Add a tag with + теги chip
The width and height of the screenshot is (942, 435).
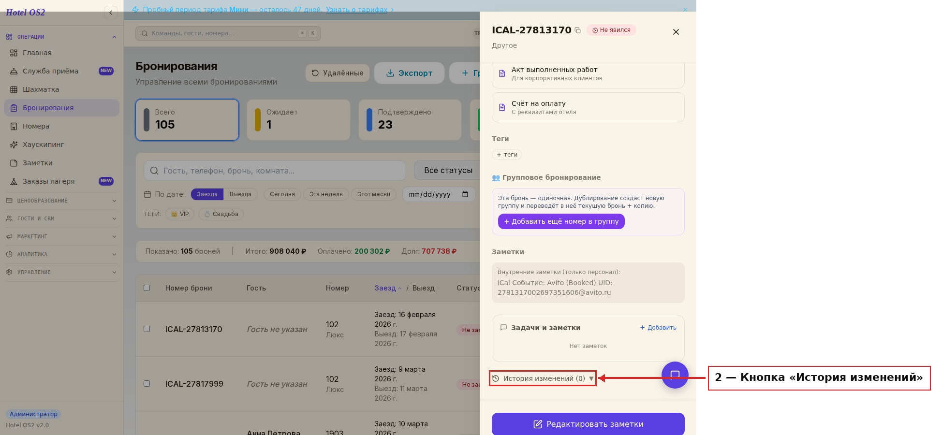click(x=507, y=155)
